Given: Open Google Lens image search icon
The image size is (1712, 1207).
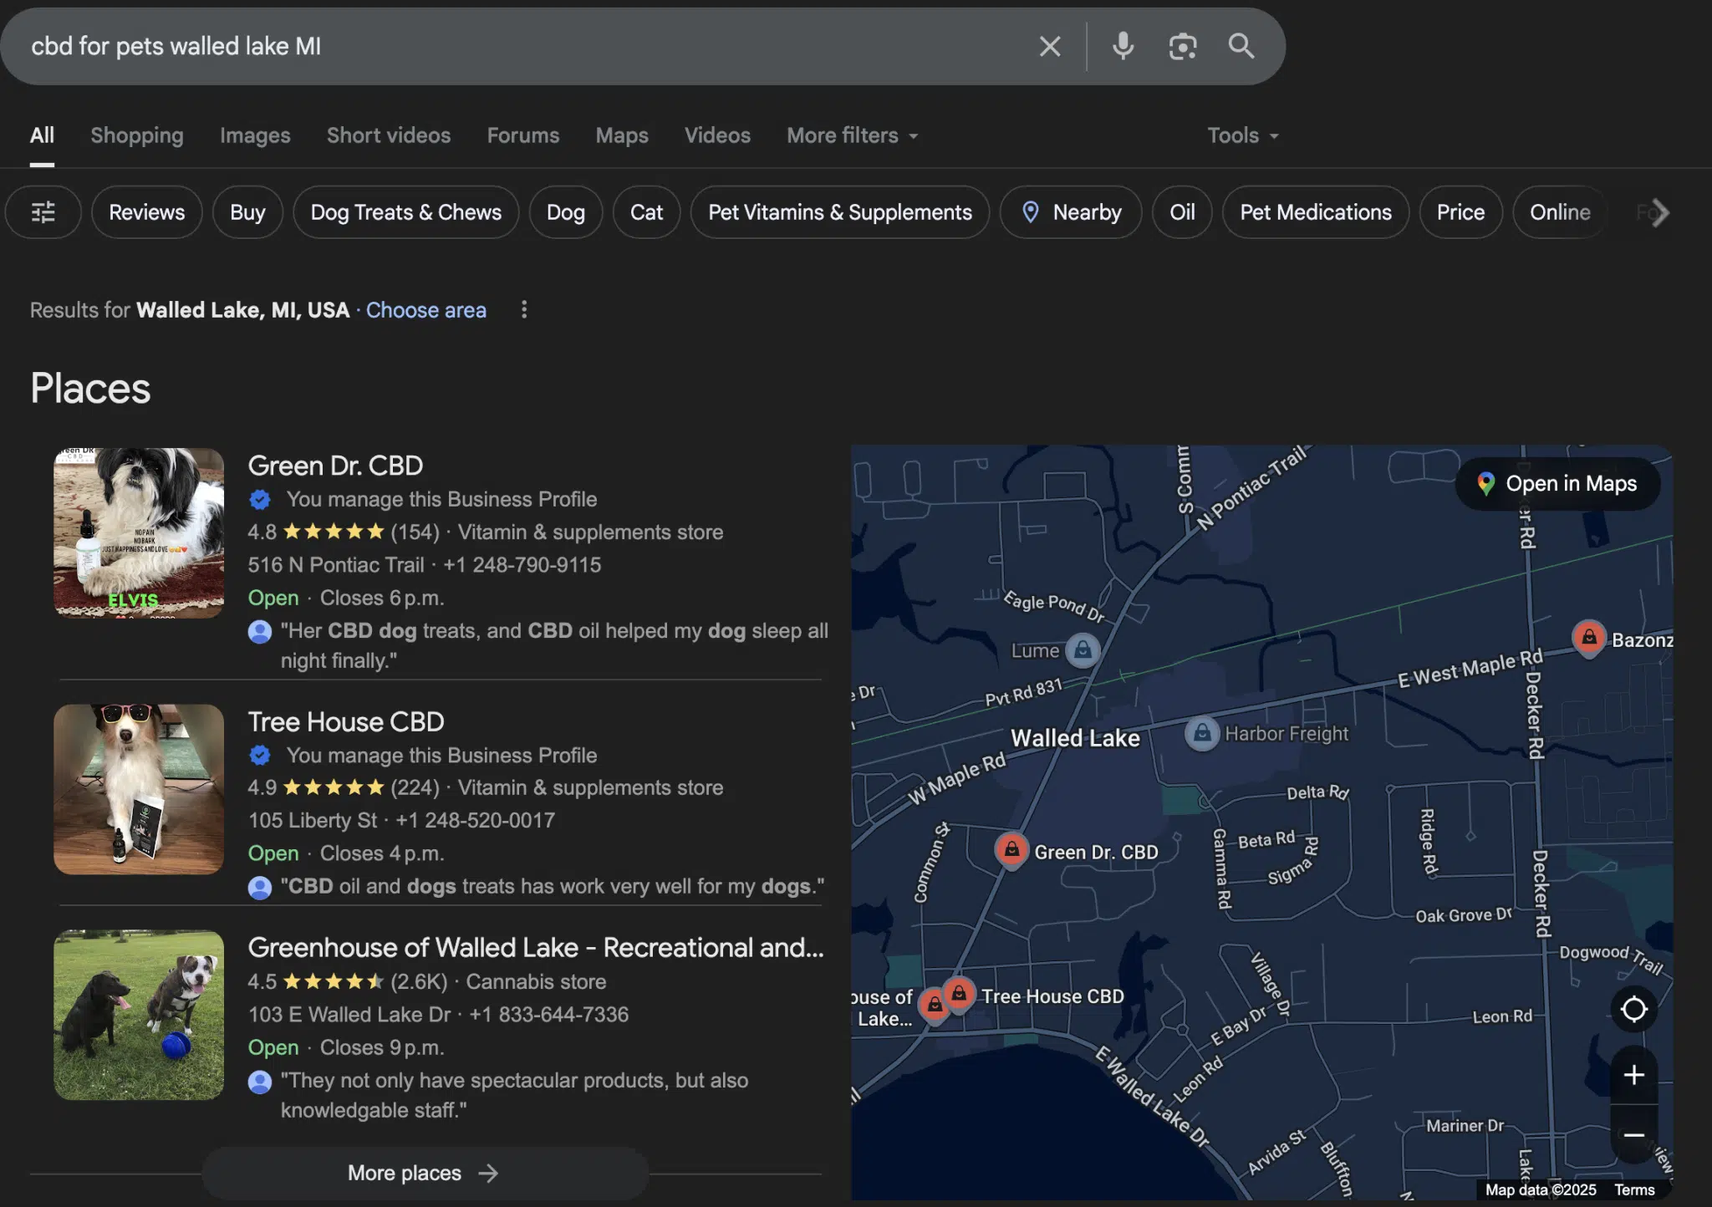Looking at the screenshot, I should click(x=1182, y=47).
